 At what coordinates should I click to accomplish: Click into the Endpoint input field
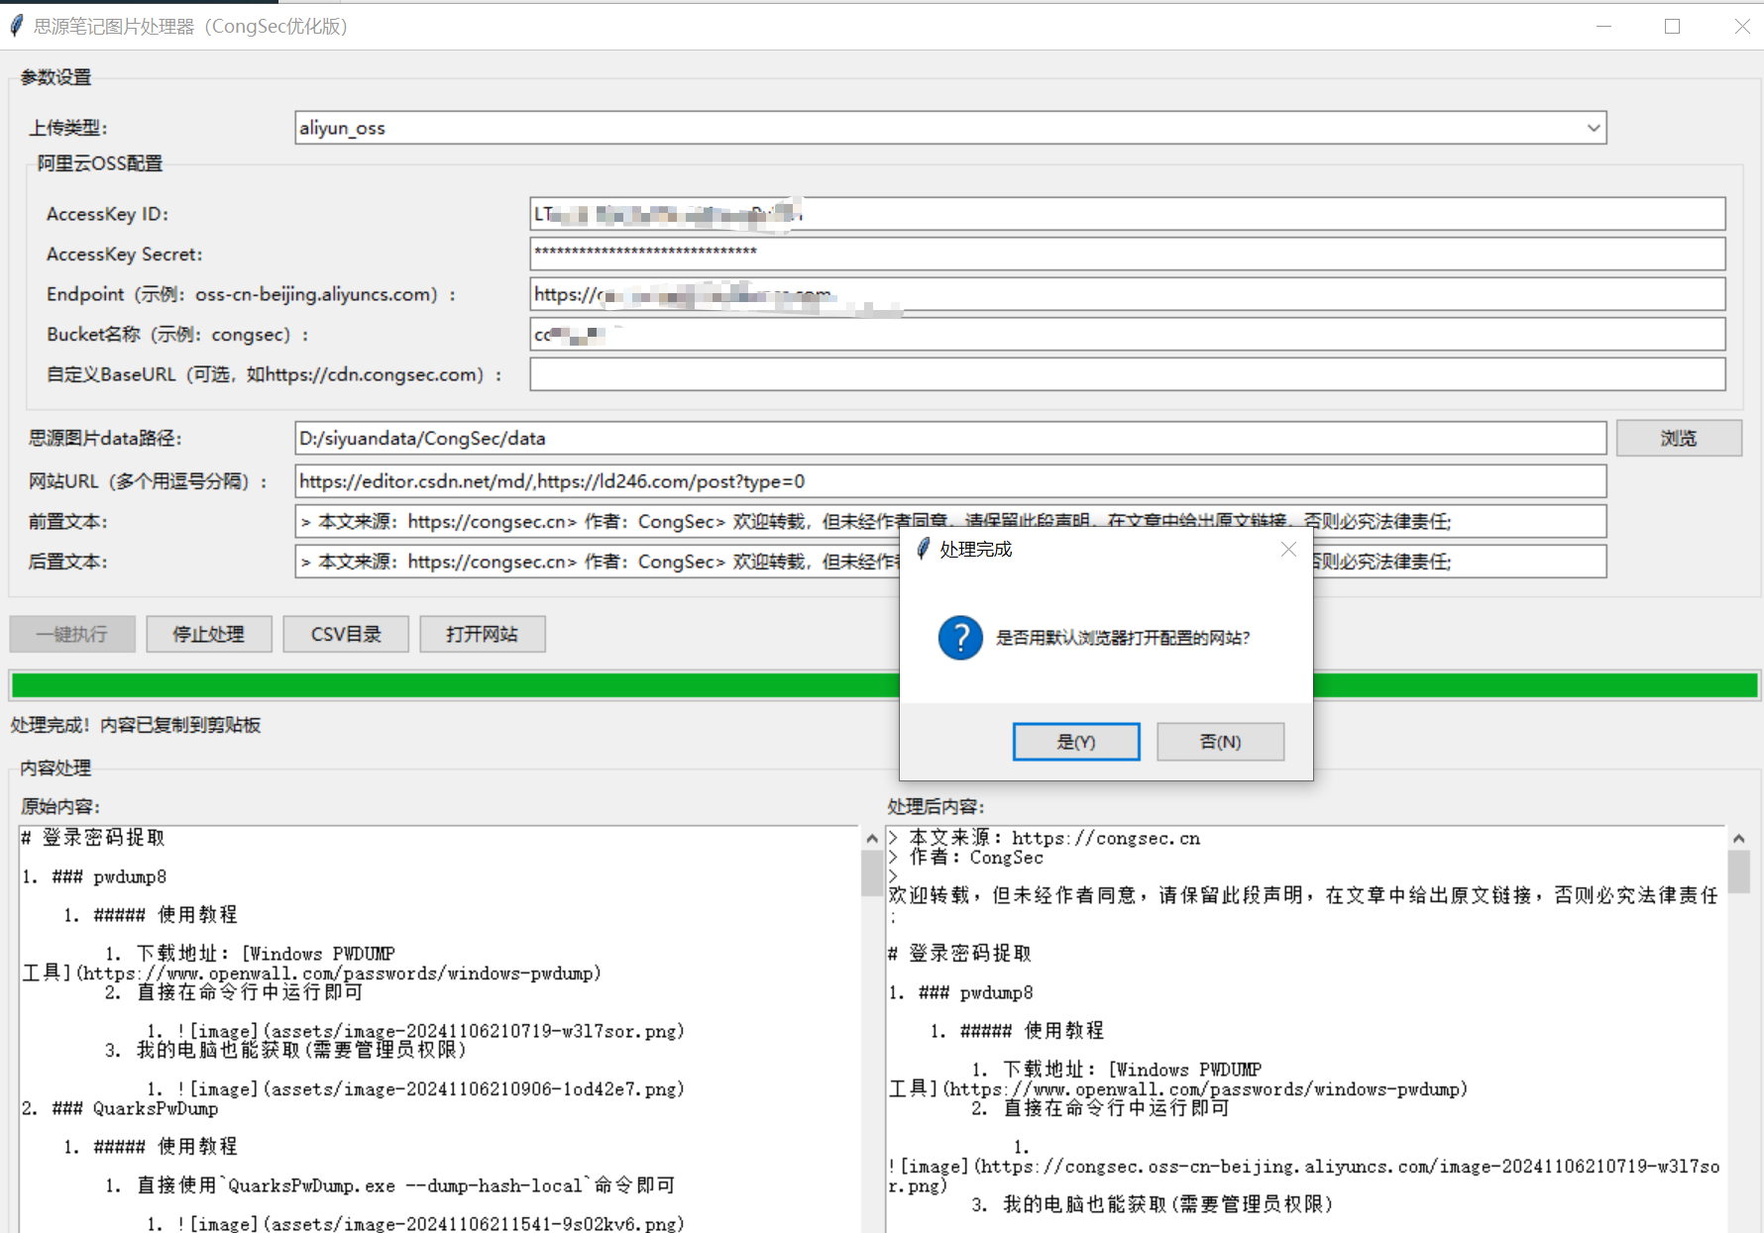[1128, 294]
